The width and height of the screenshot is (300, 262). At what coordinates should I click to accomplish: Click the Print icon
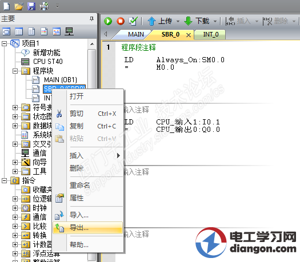click(44, 6)
